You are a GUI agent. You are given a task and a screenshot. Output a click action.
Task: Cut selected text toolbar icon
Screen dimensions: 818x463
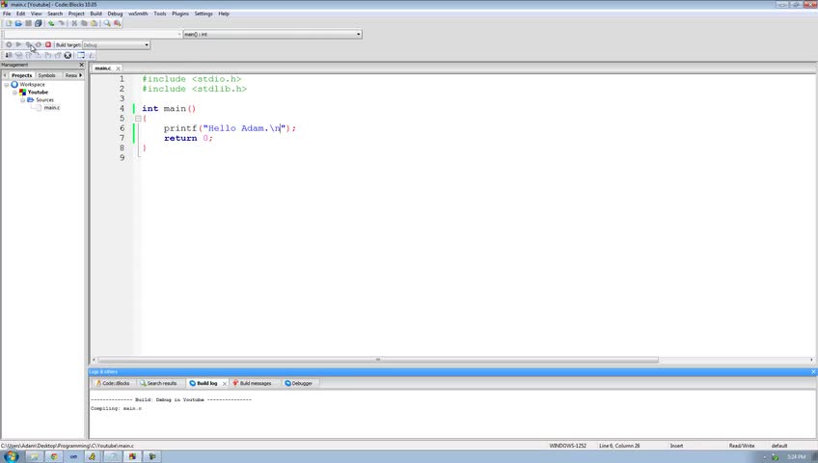[74, 23]
